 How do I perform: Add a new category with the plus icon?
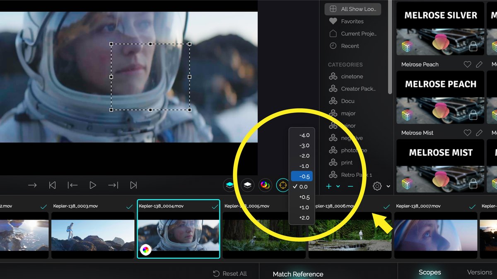tap(329, 186)
